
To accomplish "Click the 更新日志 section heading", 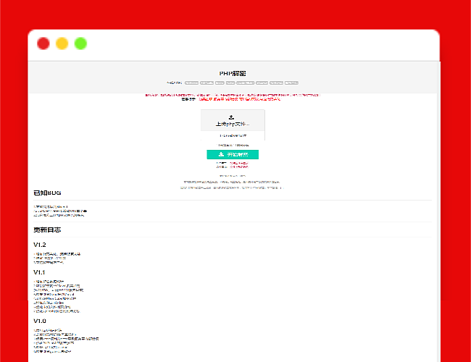I will coord(47,230).
